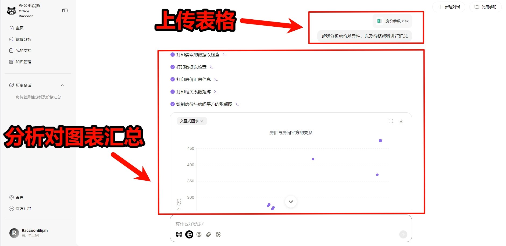The width and height of the screenshot is (506, 246).
Task: Open 我的文档 from the sidebar
Action: pos(23,50)
